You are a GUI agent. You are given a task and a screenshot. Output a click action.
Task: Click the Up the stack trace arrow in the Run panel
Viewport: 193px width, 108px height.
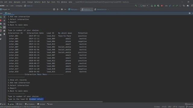tap(4, 17)
